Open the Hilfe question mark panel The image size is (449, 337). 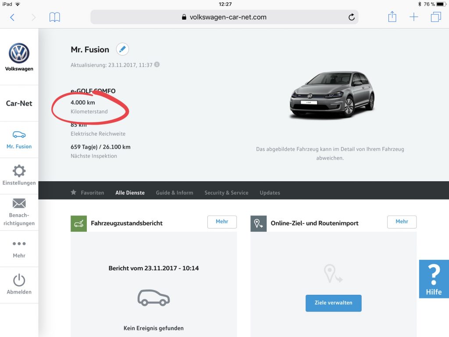[x=434, y=279]
